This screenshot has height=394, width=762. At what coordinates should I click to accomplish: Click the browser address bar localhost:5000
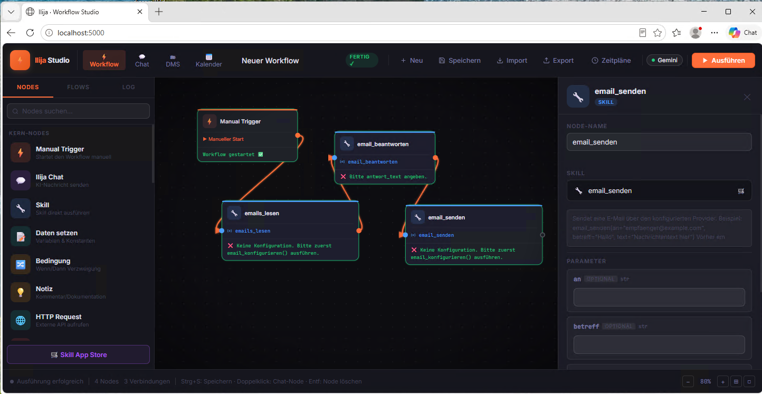point(338,33)
